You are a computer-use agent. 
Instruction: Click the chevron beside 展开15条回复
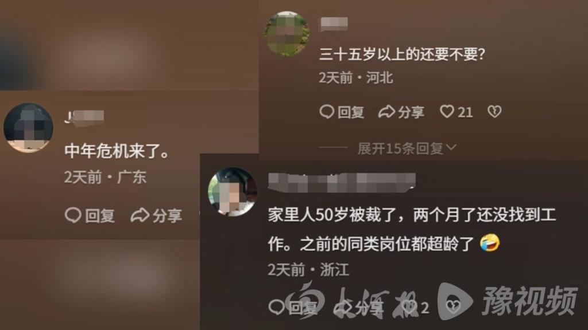point(451,148)
